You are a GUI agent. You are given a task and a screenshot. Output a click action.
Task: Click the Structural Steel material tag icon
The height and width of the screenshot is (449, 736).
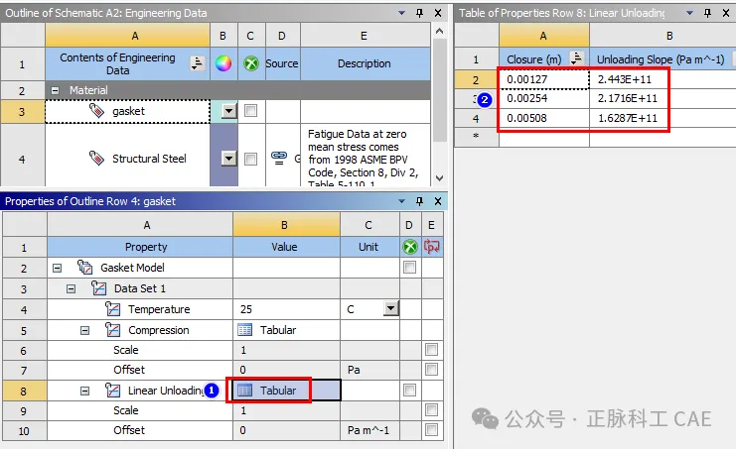point(97,159)
